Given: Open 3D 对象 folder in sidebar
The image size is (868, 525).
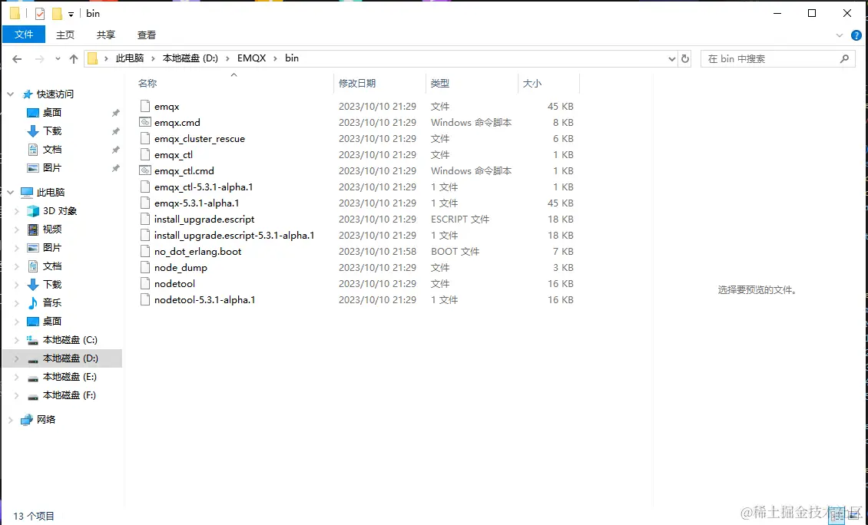Looking at the screenshot, I should pos(60,211).
